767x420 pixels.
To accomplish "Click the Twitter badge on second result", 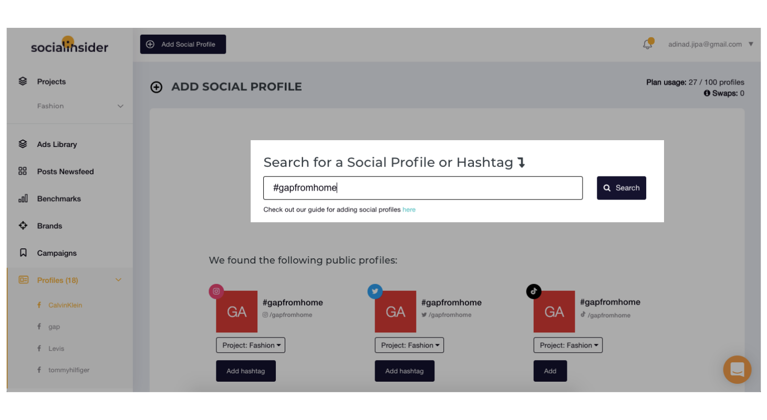I will pos(375,291).
